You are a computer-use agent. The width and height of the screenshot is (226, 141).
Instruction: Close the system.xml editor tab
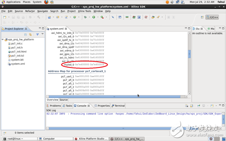point(66,29)
